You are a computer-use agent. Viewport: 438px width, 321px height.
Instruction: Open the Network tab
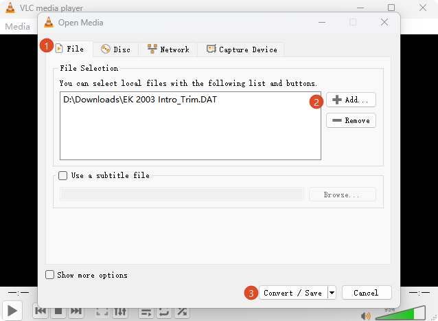[x=168, y=49]
